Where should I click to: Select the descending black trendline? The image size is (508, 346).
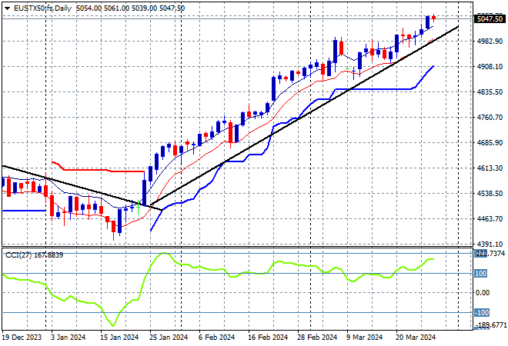77,185
